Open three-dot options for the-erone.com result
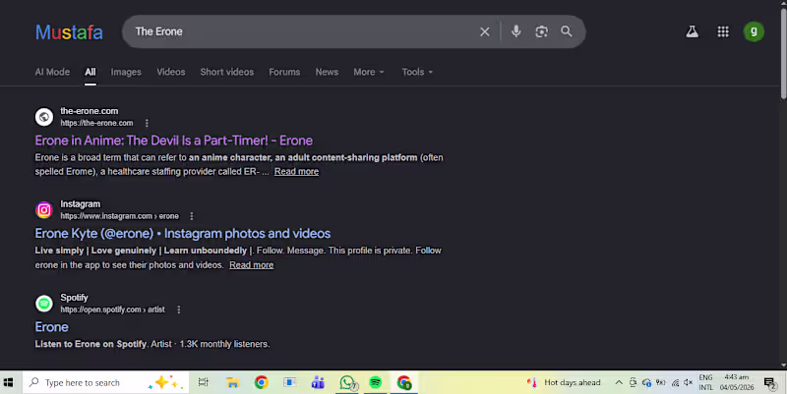787x394 pixels. [x=147, y=123]
